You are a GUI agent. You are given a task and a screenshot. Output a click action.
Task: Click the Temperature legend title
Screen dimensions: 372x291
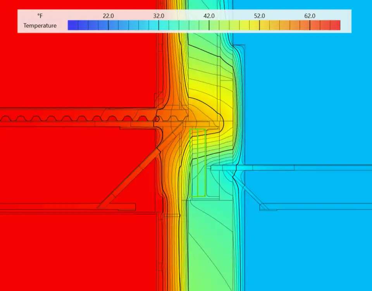pyautogui.click(x=40, y=26)
